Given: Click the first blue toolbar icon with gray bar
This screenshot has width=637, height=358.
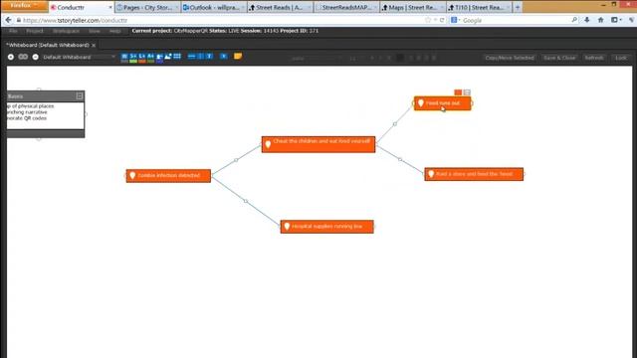Looking at the screenshot, I should point(124,58).
